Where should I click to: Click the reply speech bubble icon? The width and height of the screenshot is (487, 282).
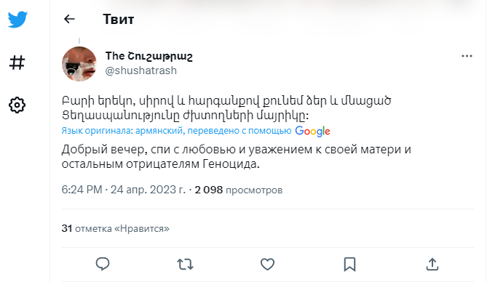pos(103,264)
